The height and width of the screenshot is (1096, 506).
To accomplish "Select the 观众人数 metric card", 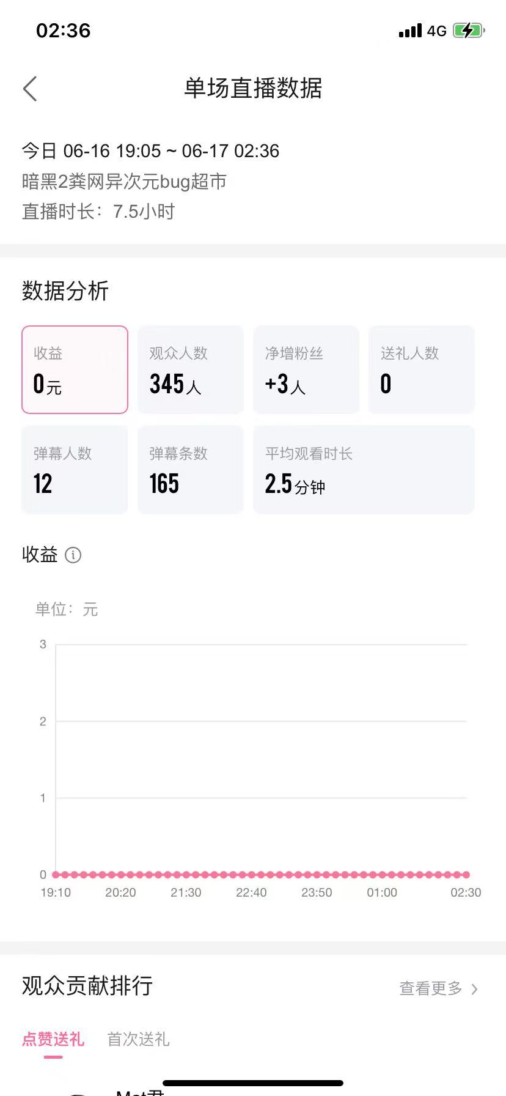I will pyautogui.click(x=191, y=369).
